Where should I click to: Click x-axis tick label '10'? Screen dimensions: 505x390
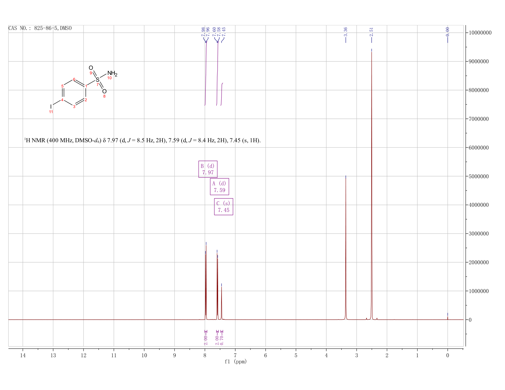(144, 355)
